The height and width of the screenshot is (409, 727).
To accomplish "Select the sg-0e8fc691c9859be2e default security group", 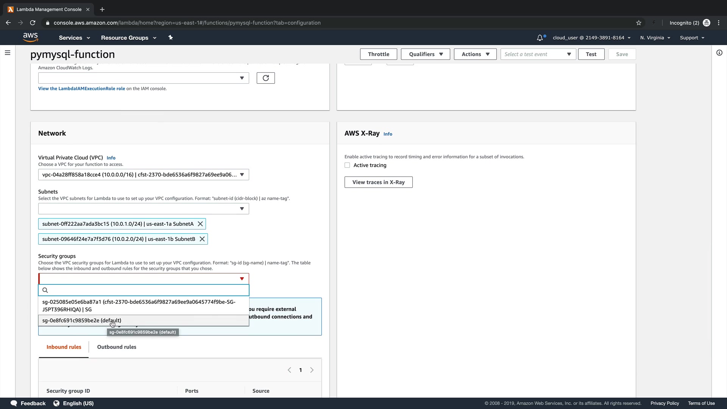I will (82, 320).
